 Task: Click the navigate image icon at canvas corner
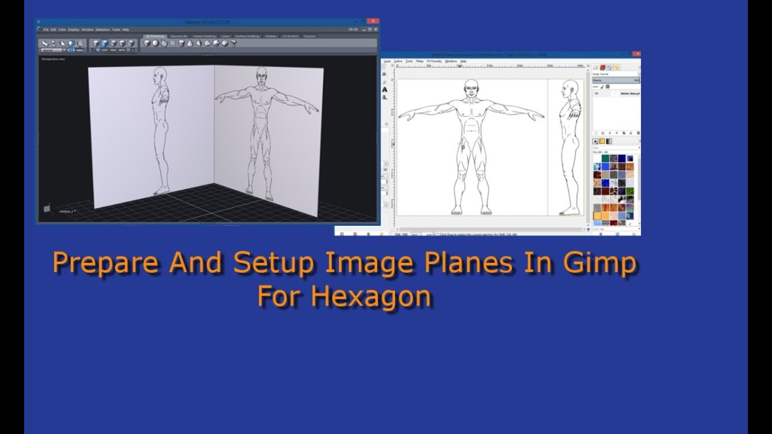coord(588,229)
